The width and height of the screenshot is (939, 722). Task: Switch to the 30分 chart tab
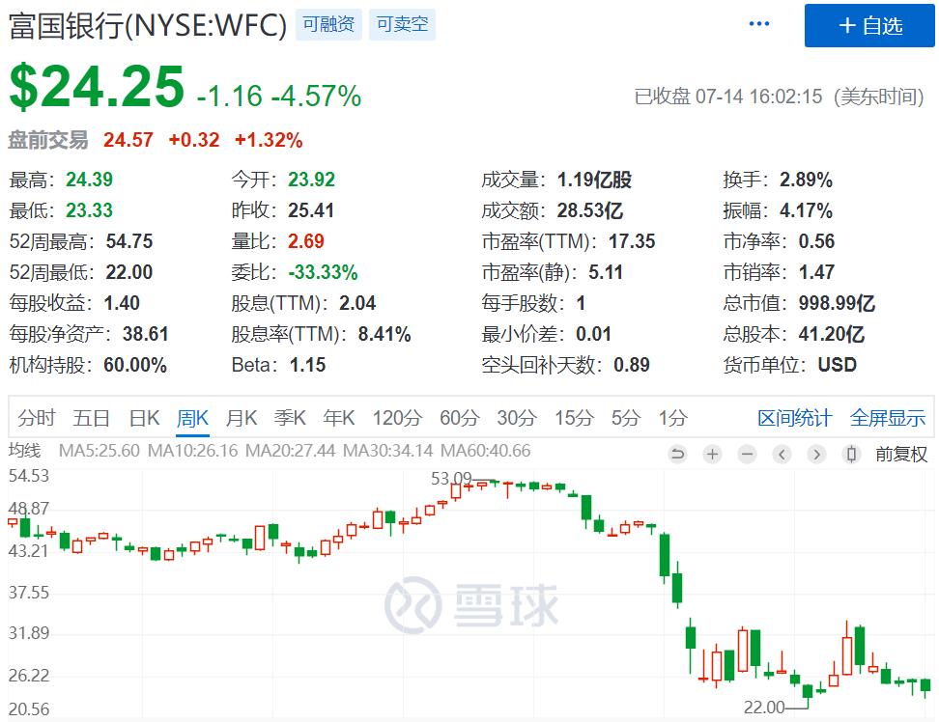[x=516, y=418]
